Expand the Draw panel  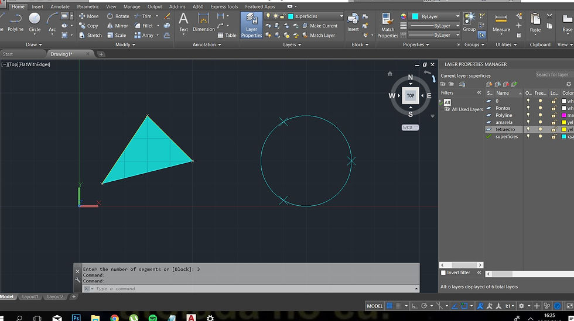(x=34, y=44)
